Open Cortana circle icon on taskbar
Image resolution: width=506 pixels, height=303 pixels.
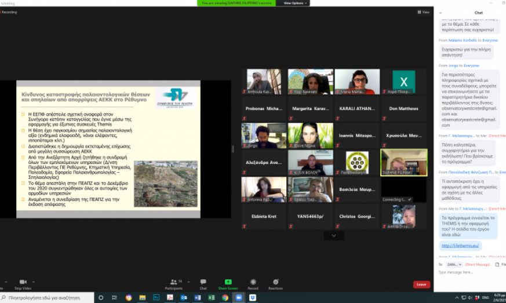click(x=101, y=298)
